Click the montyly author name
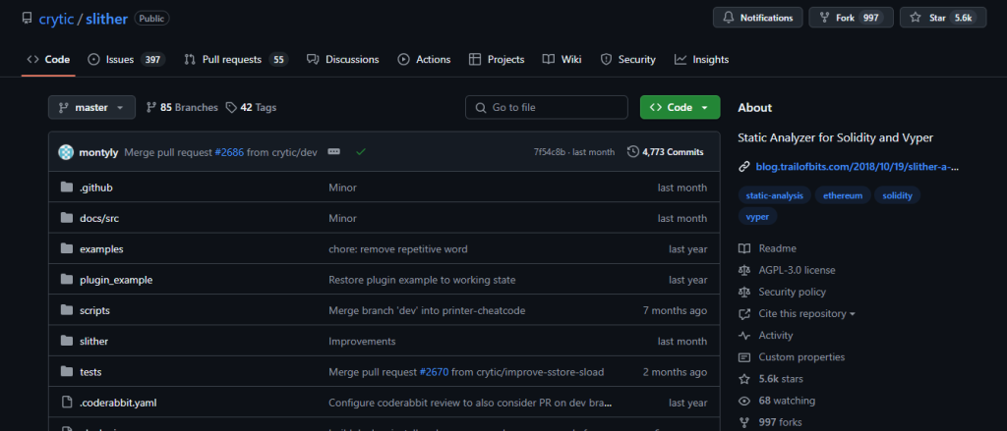Screen dimensions: 1007x431 (x=98, y=152)
